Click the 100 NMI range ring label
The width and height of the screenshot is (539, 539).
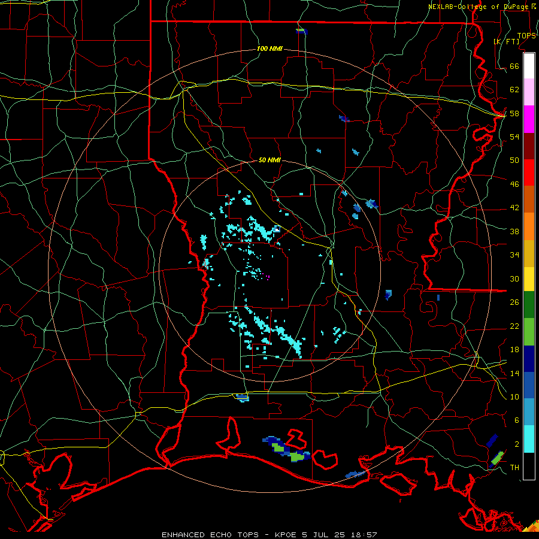(269, 49)
